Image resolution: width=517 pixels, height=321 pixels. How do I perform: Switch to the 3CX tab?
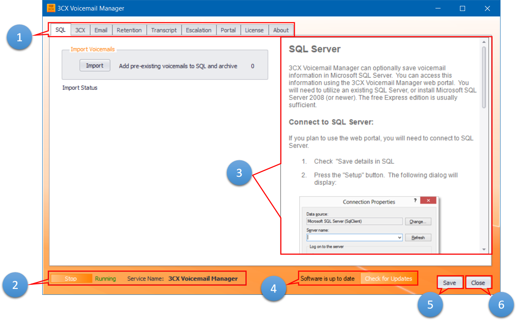pyautogui.click(x=80, y=30)
